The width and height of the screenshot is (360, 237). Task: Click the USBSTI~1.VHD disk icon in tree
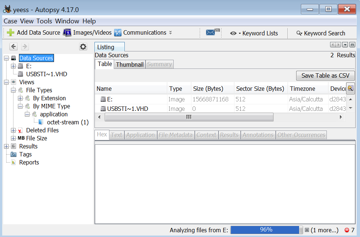[20, 74]
